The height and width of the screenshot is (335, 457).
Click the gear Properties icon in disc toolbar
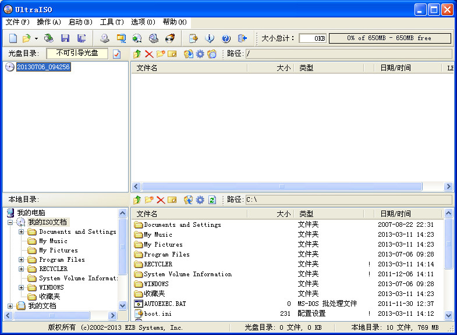[200, 54]
